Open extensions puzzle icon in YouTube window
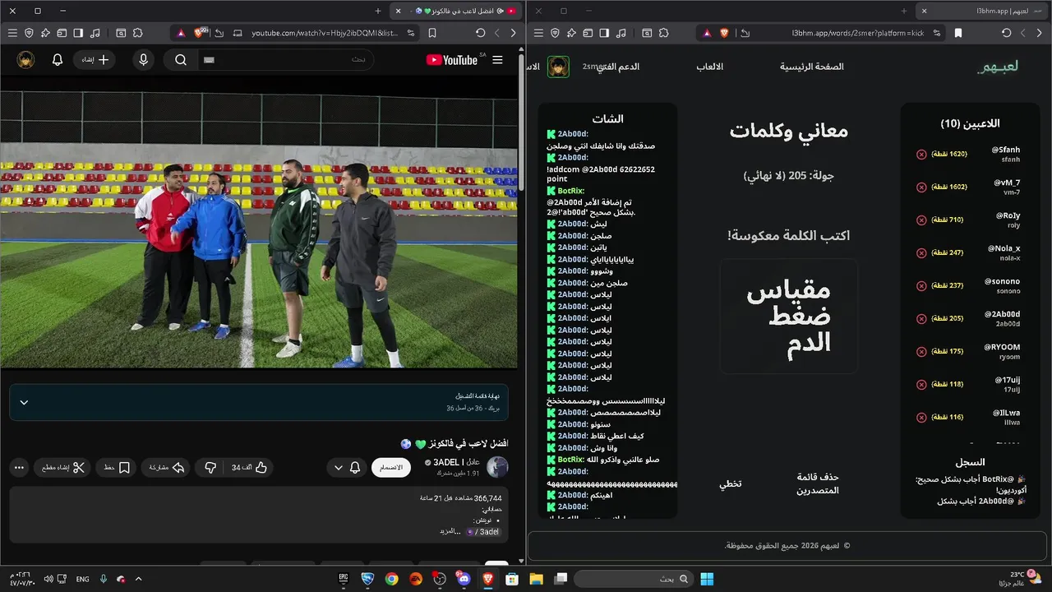1052x592 pixels. coord(137,33)
